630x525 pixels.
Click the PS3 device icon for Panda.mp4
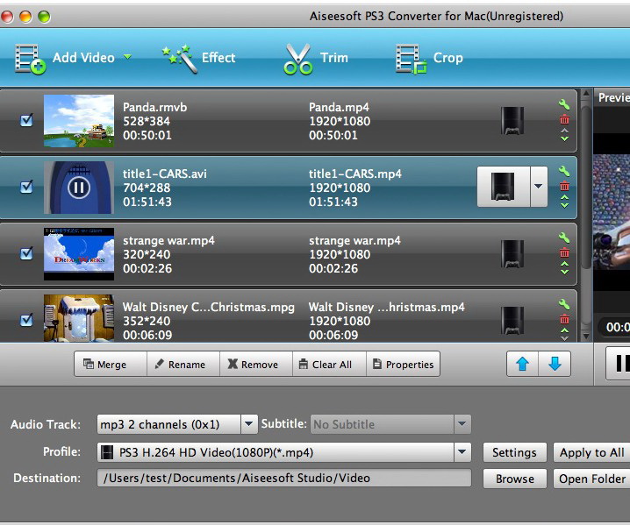point(512,121)
